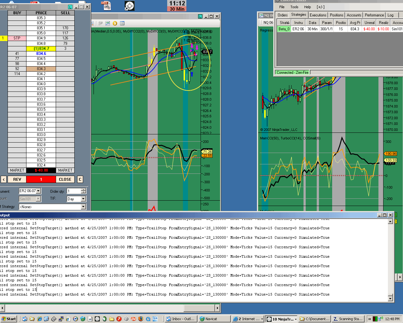Click the buy size 114 cell
The width and height of the screenshot is (403, 323).
[17, 74]
